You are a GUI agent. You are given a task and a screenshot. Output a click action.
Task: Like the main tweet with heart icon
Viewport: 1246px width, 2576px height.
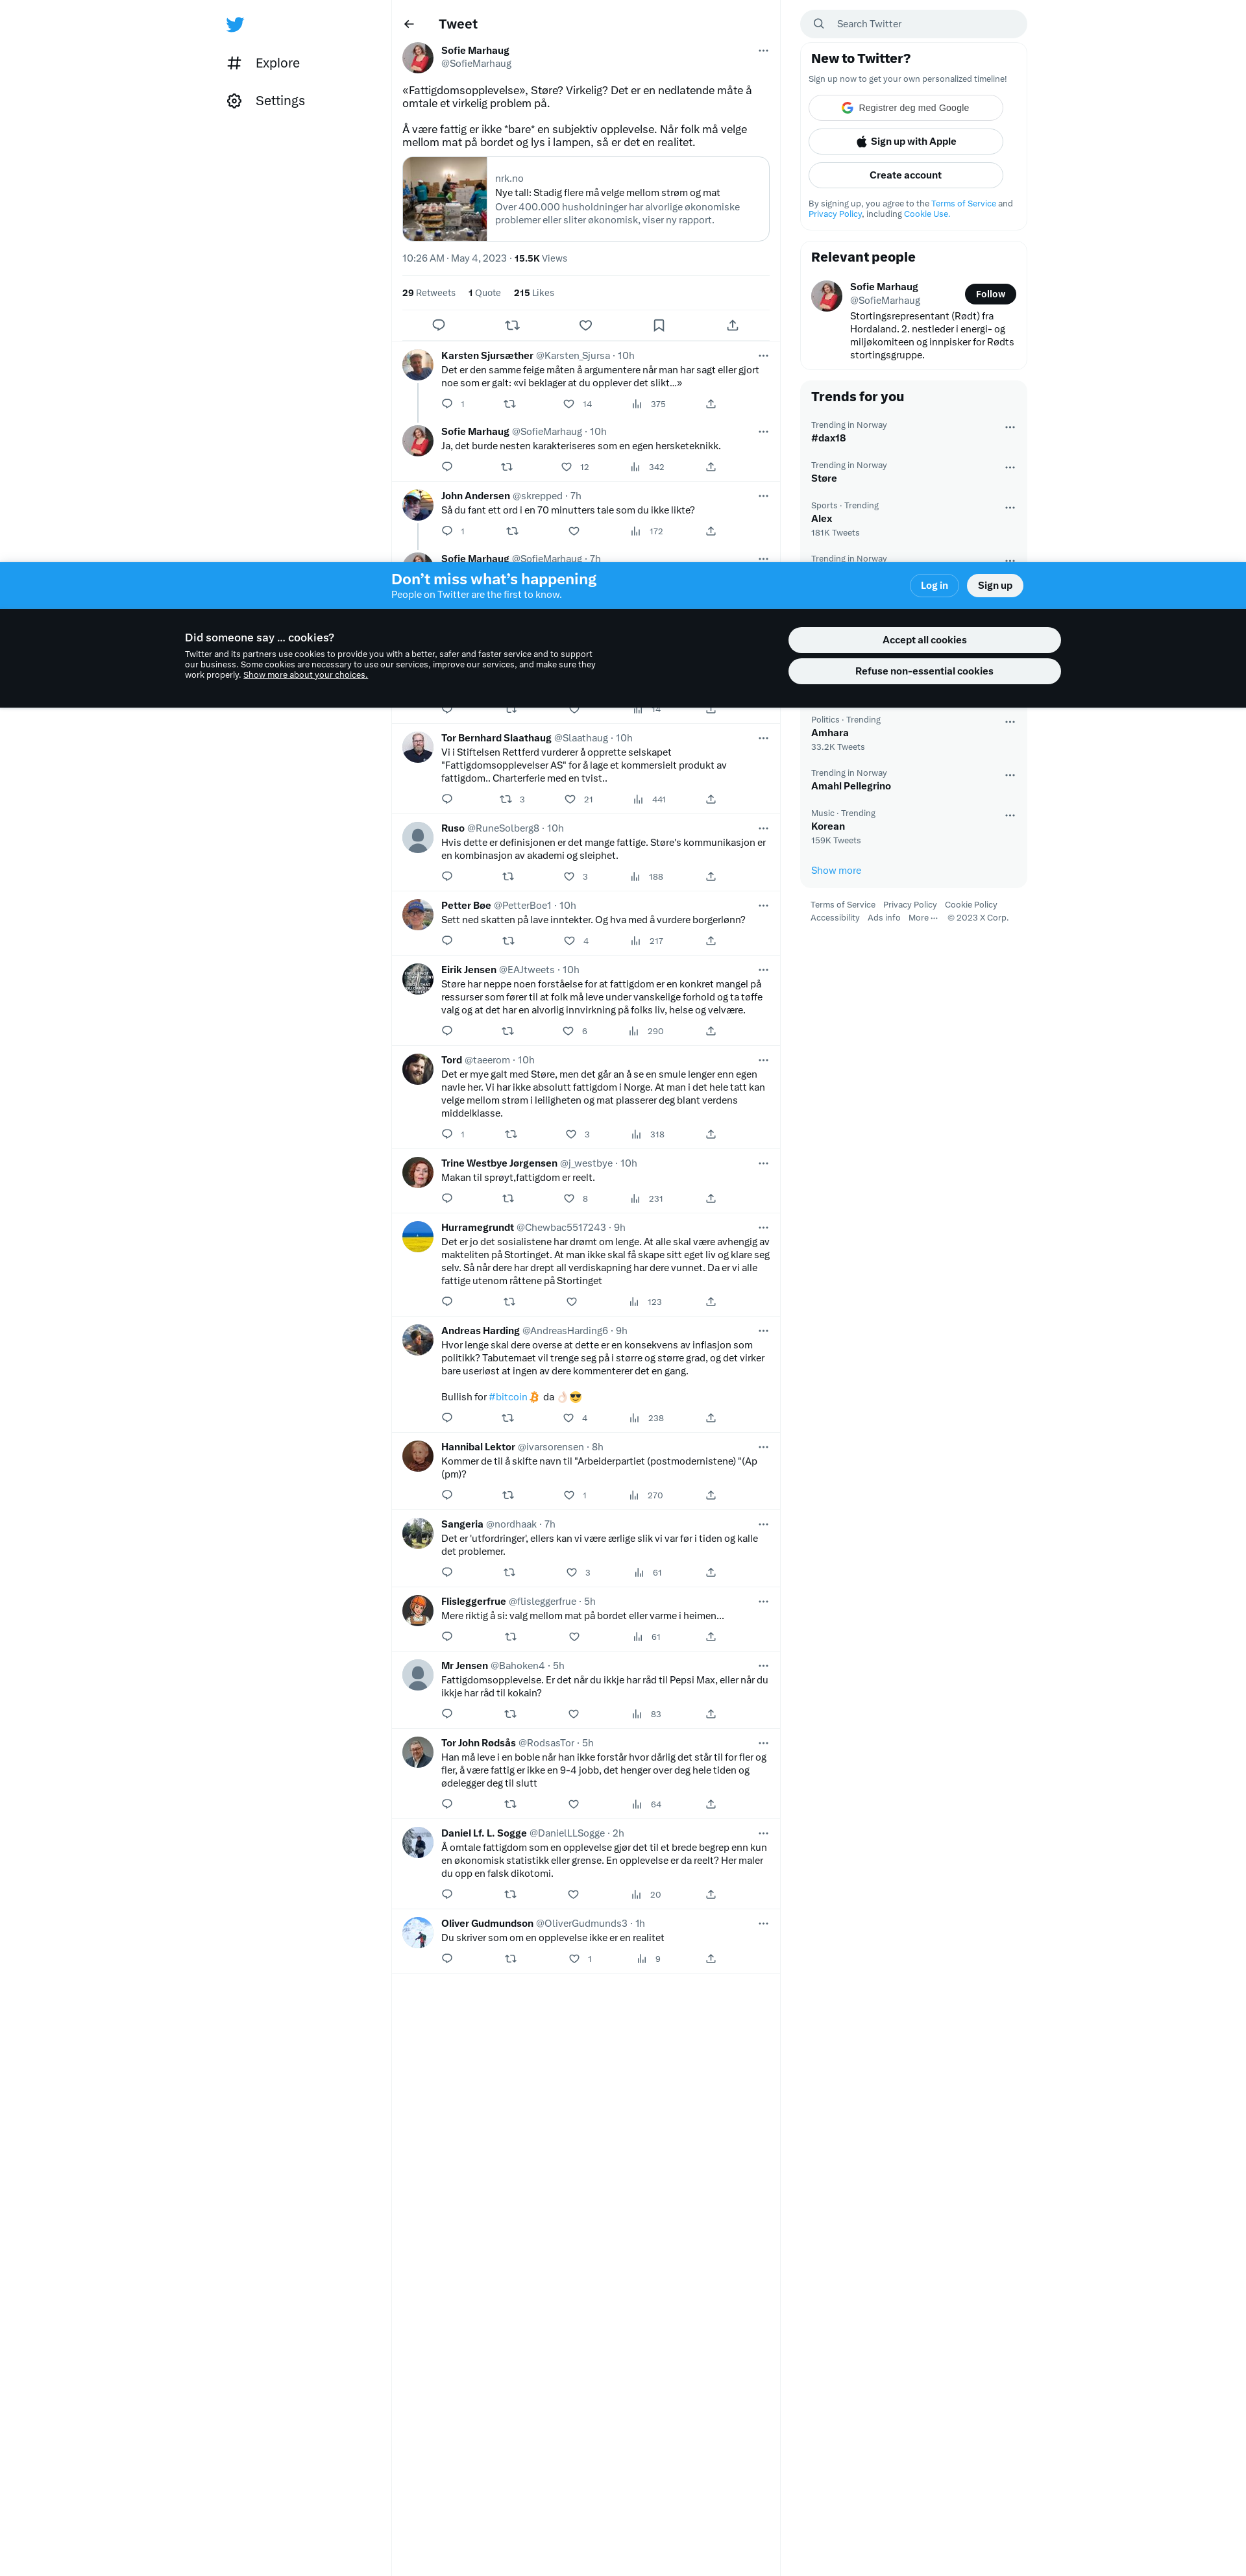point(586,325)
